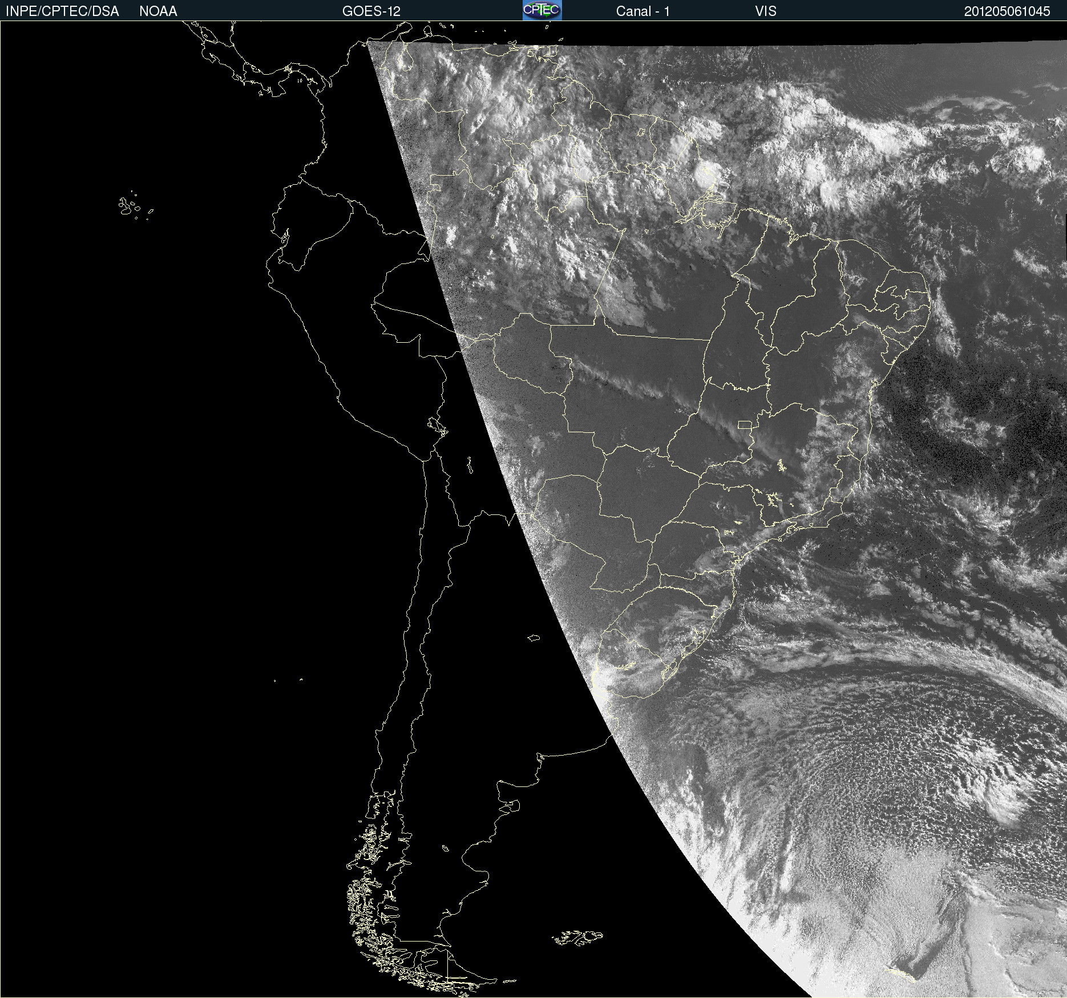The image size is (1067, 998).
Task: Click the VIS channel label
Action: 766,11
